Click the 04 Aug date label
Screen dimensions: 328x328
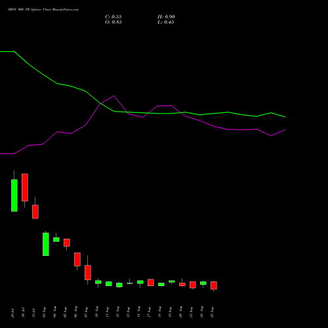click(x=54, y=312)
